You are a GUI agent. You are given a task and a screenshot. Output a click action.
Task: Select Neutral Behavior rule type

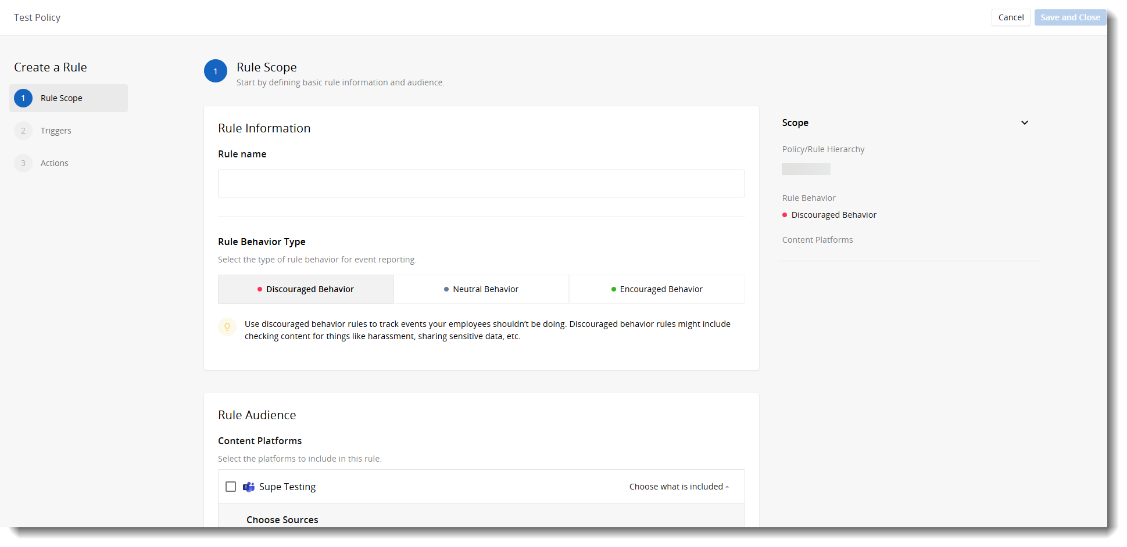coord(481,289)
